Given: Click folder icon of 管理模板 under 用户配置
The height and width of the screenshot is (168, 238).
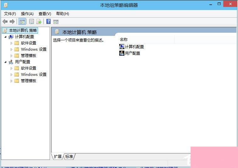Looking at the screenshot, I should pos(17,81).
